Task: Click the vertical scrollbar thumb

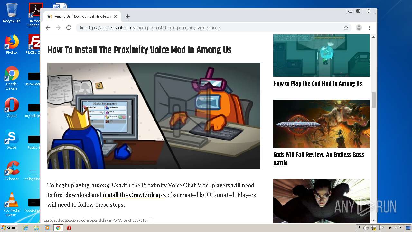Action: (374, 100)
